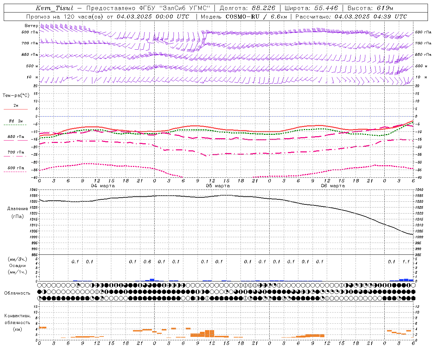Select the 2м temperature legend entry
This screenshot has width=433, height=346.
16,106
